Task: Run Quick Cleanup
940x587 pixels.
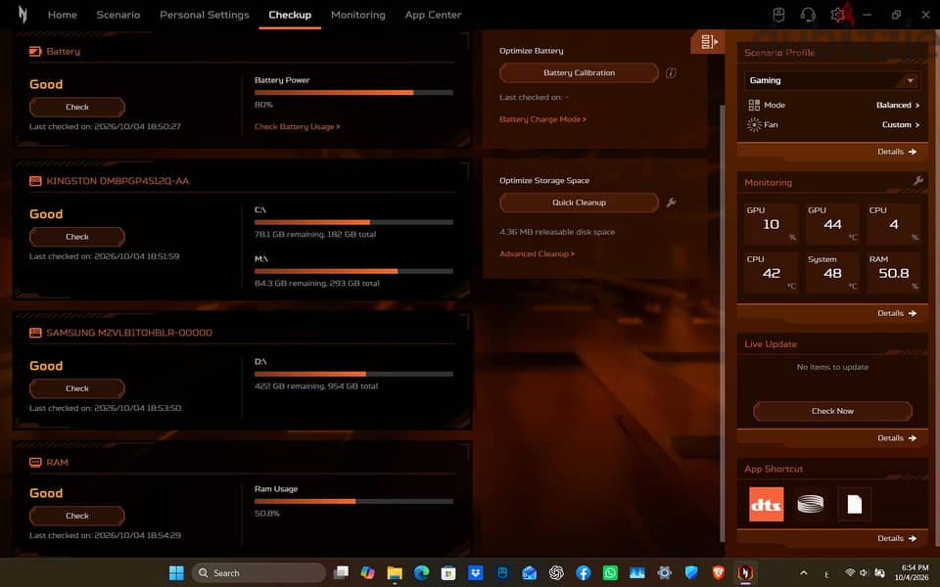Action: coord(579,203)
